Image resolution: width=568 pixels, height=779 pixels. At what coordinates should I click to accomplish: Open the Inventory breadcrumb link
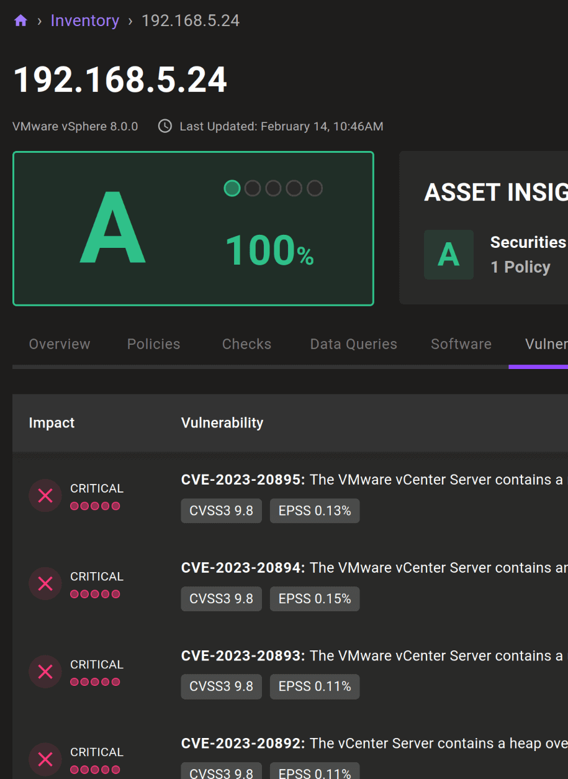coord(84,20)
